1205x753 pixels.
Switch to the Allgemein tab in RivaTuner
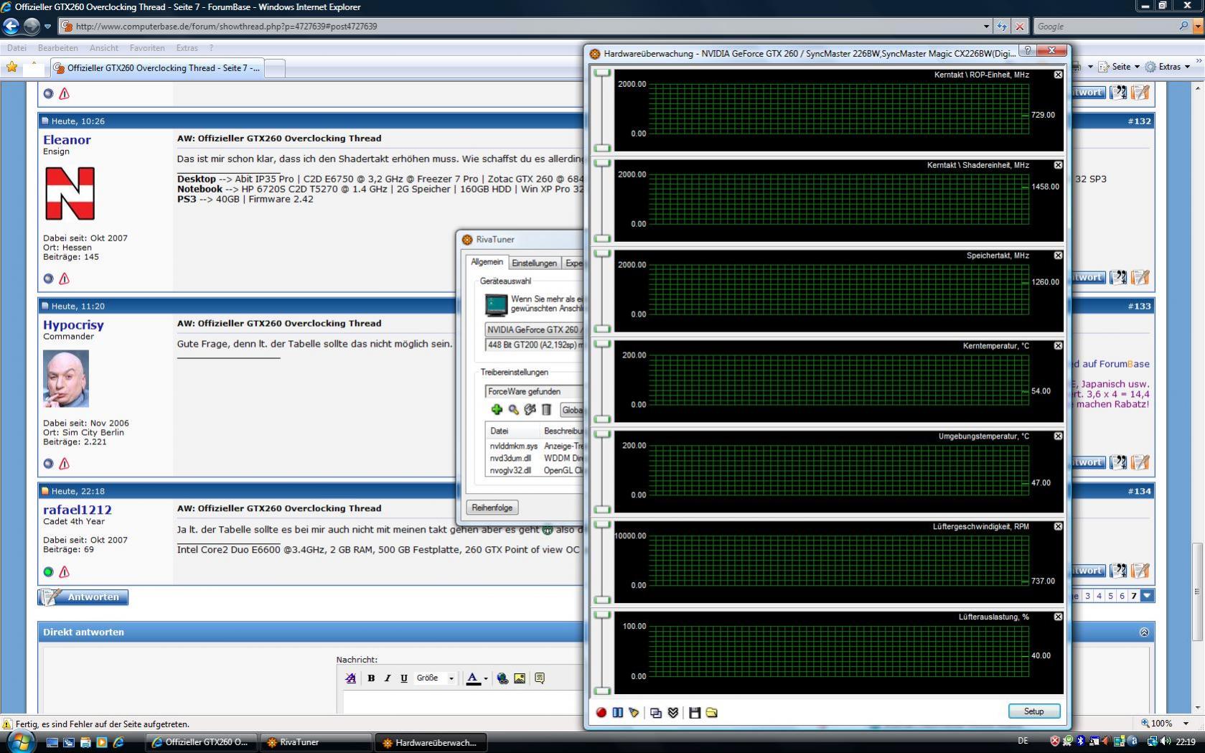coord(487,262)
